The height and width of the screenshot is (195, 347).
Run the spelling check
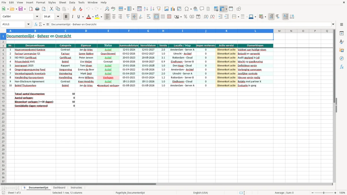tap(113, 9)
